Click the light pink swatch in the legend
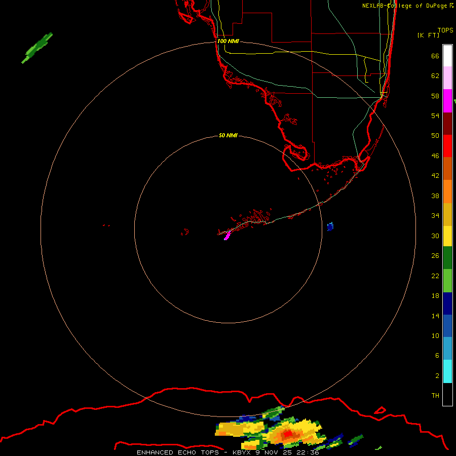 (447, 78)
